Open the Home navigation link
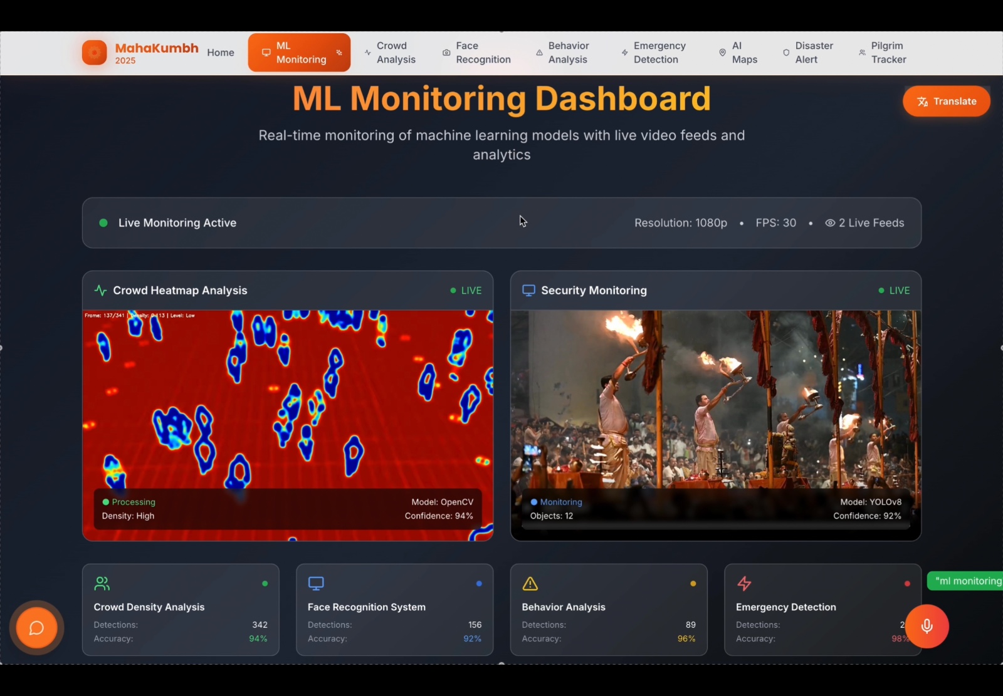The width and height of the screenshot is (1003, 696). (221, 53)
